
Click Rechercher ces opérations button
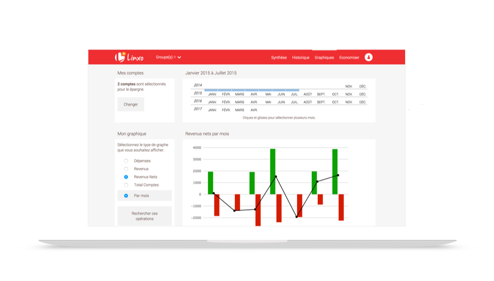click(144, 216)
